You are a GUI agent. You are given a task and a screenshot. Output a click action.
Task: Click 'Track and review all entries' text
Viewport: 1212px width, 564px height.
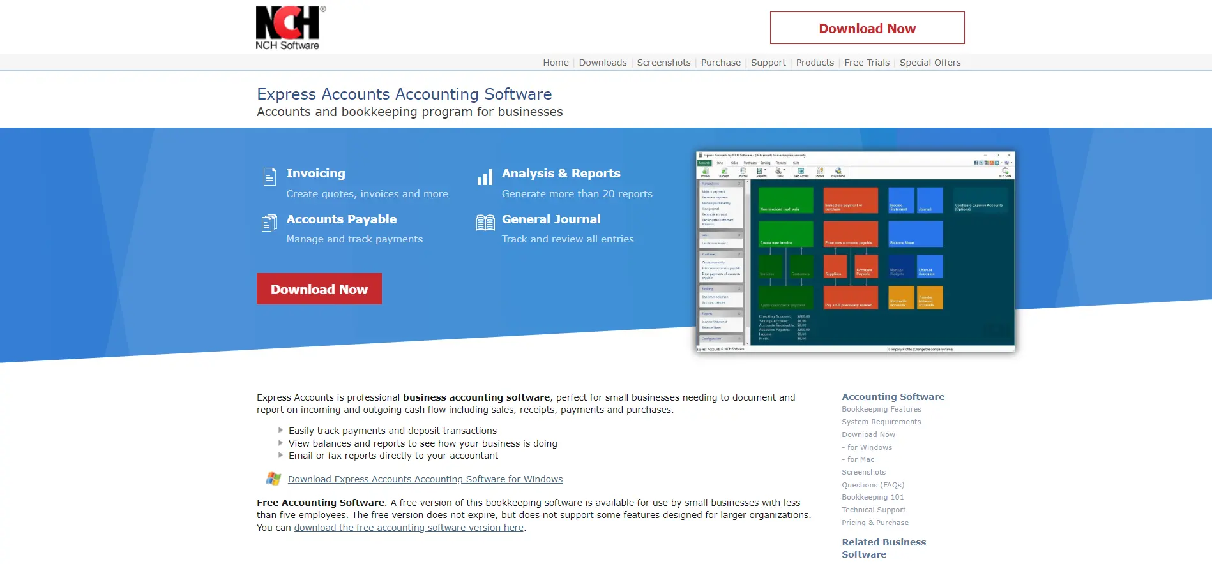(568, 239)
